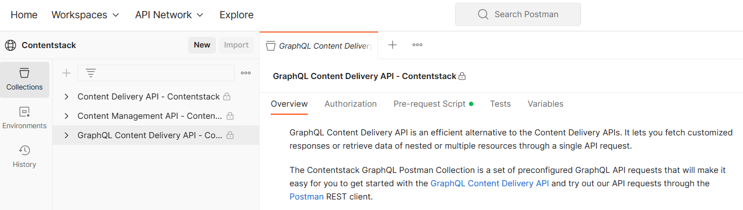Click the Contentstack workspace globe icon

(x=11, y=45)
